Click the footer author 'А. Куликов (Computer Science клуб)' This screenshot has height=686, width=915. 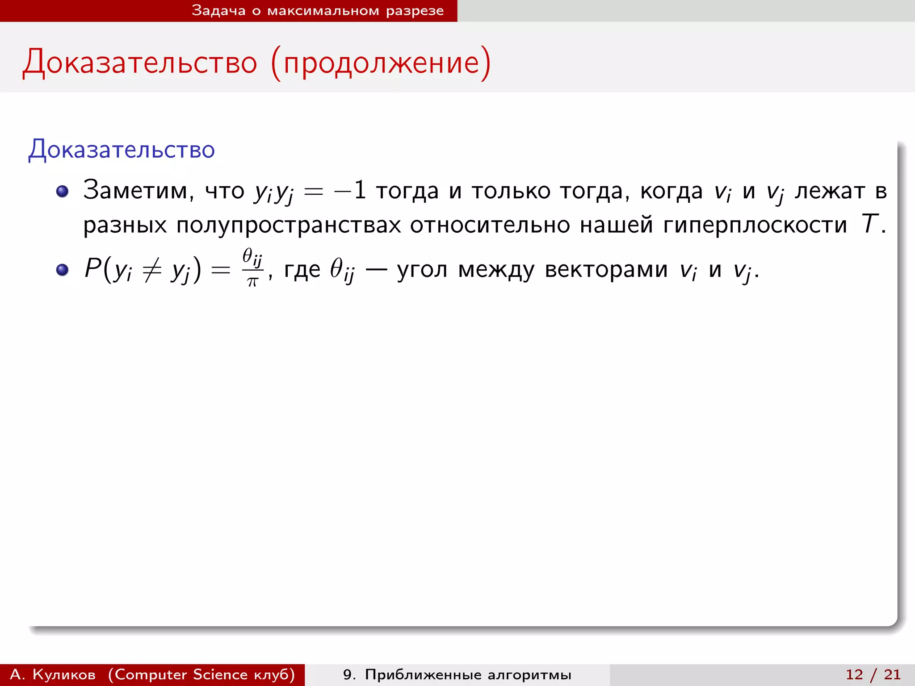click(152, 674)
